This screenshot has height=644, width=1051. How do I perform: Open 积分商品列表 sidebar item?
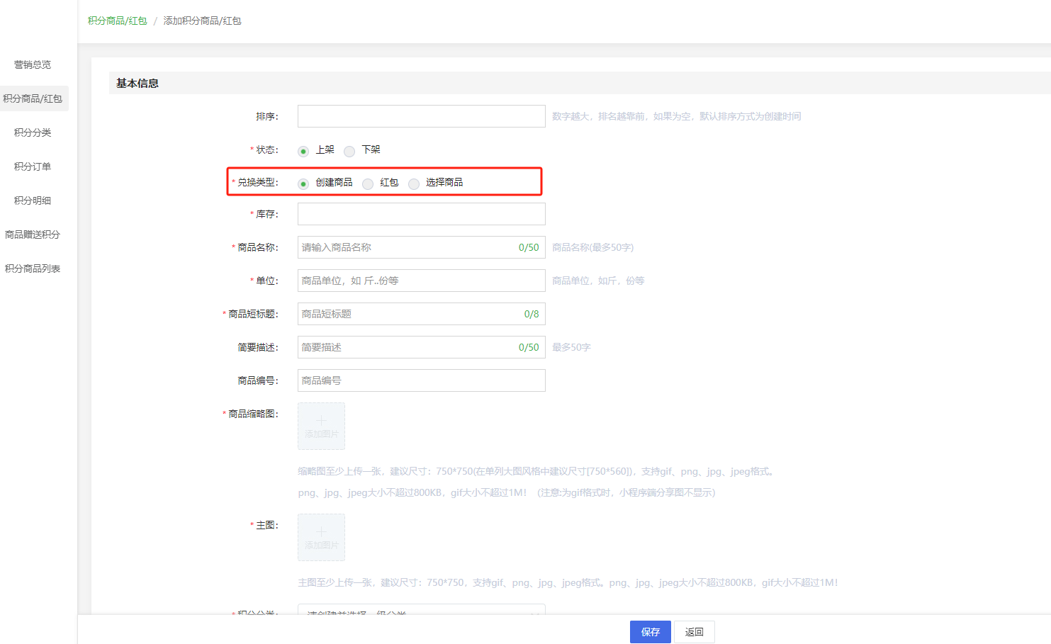pyautogui.click(x=33, y=269)
